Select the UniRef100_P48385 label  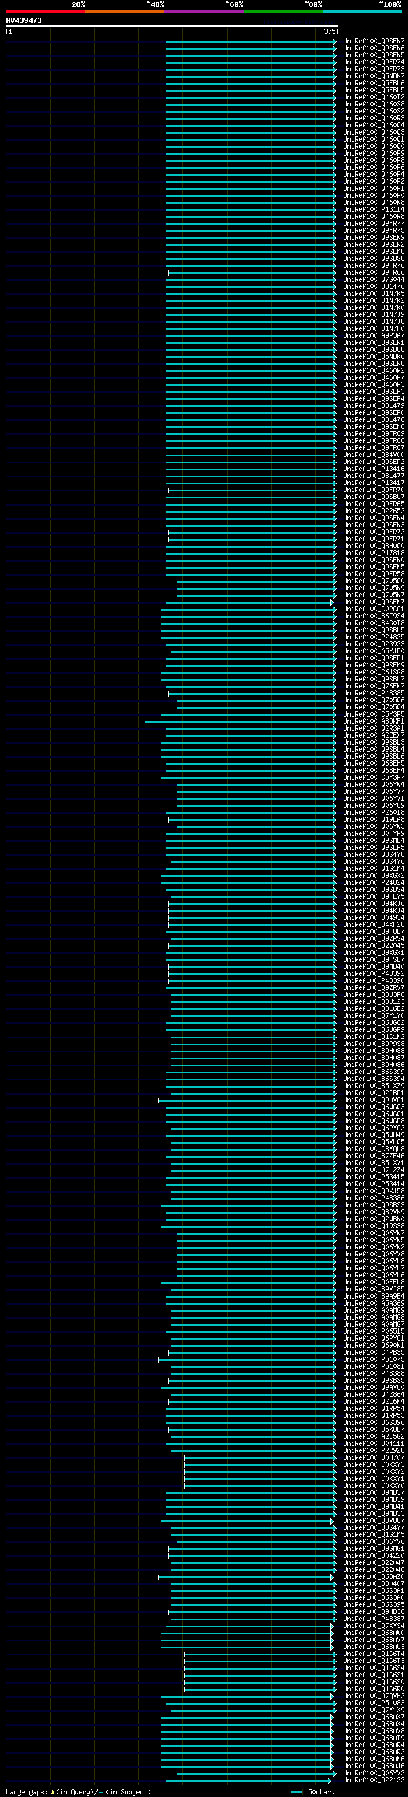(x=374, y=693)
